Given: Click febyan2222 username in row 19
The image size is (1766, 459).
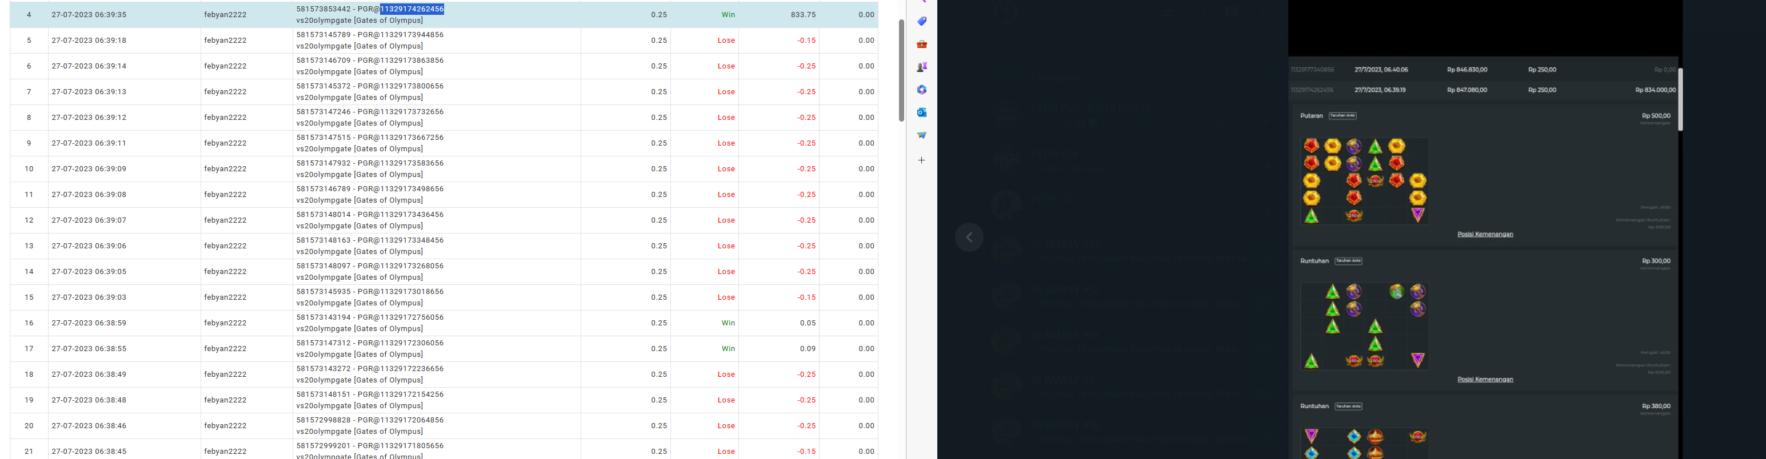Looking at the screenshot, I should point(225,400).
